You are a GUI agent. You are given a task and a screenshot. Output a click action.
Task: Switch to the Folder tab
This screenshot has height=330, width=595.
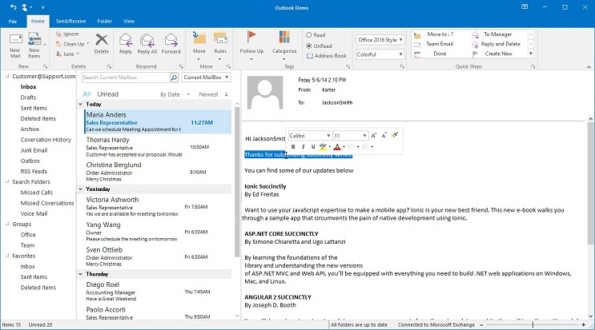pyautogui.click(x=105, y=22)
